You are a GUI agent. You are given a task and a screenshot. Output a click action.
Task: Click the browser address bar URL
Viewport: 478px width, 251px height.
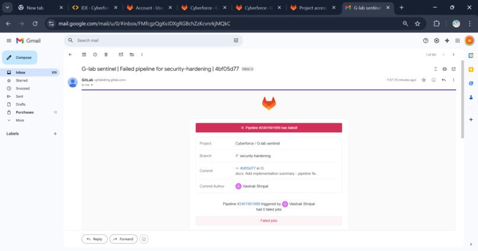point(144,24)
